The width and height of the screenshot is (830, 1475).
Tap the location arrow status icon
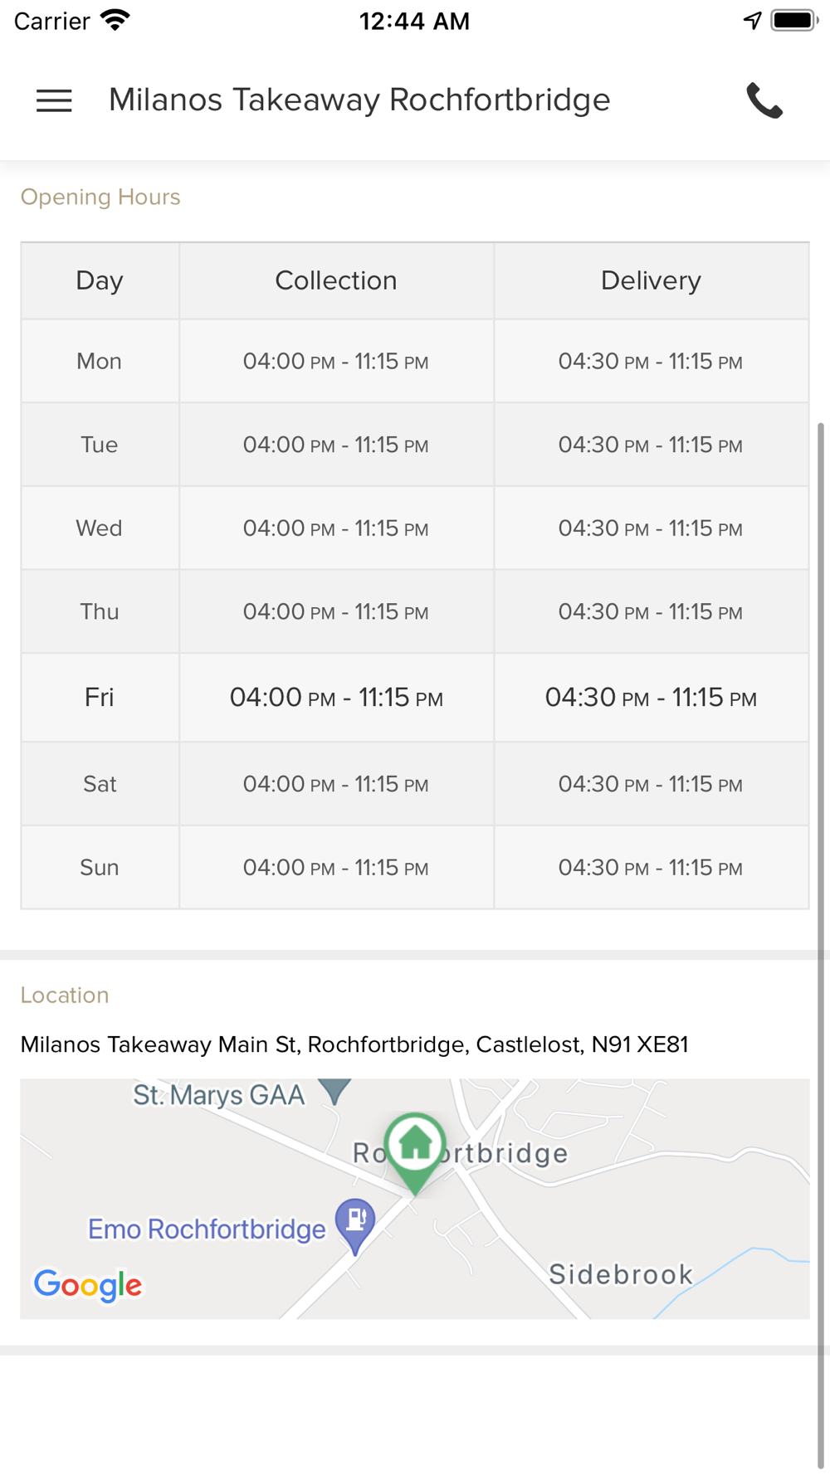(752, 21)
